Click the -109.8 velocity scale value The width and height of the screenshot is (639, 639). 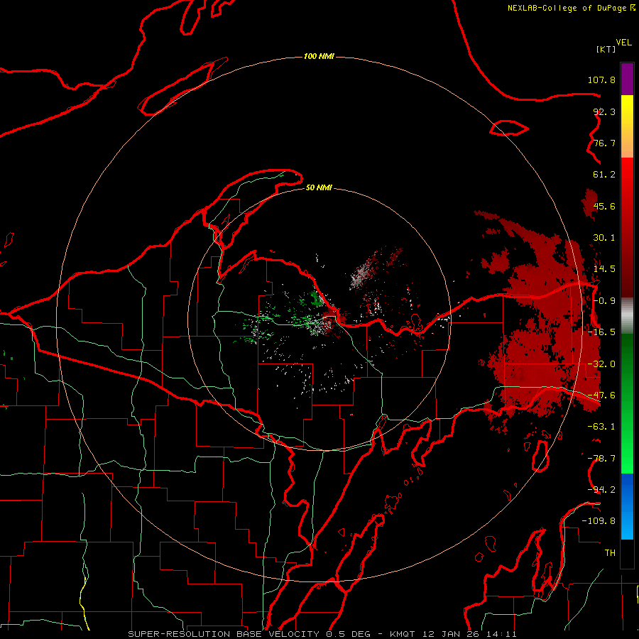[599, 521]
